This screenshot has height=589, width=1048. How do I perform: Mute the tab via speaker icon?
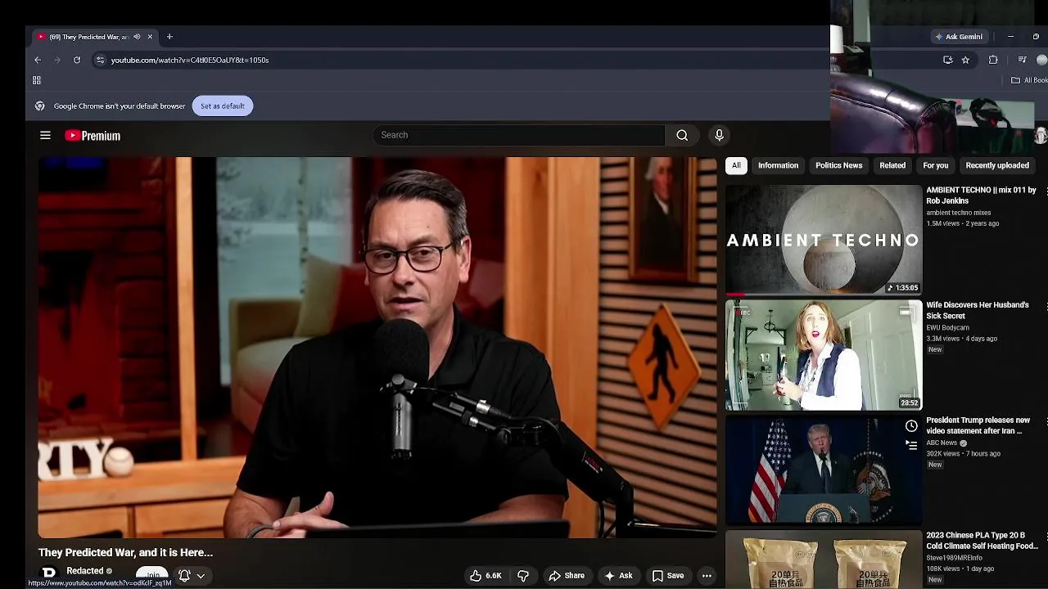click(x=137, y=37)
